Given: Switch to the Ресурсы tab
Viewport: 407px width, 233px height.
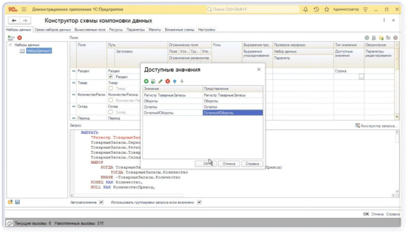Looking at the screenshot, I should [116, 30].
